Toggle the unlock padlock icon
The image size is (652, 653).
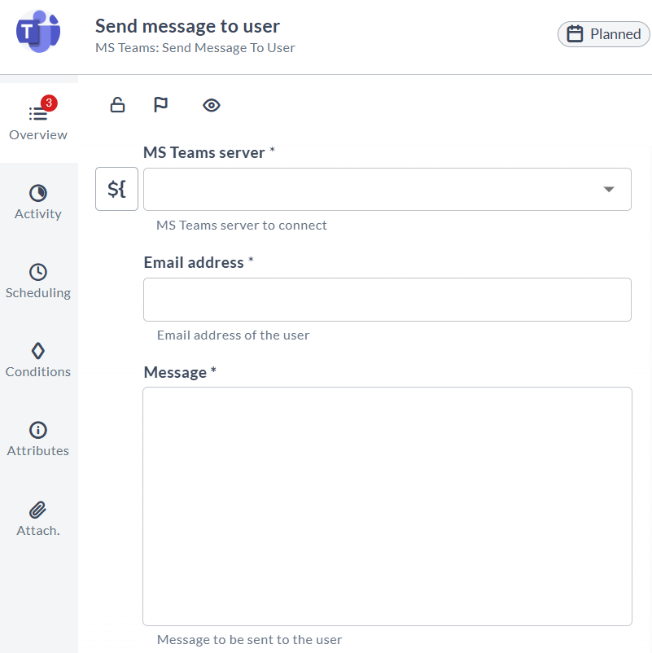coord(117,105)
